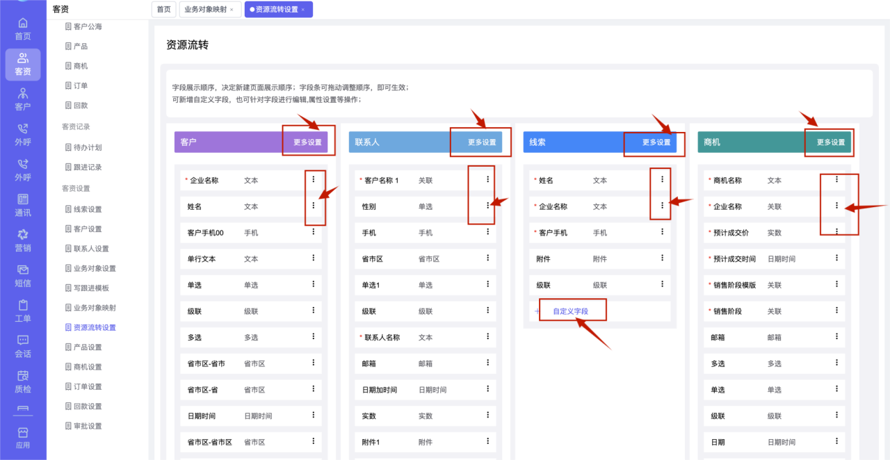Open 线索设置 under 客资设置
Image resolution: width=890 pixels, height=460 pixels.
click(x=83, y=209)
